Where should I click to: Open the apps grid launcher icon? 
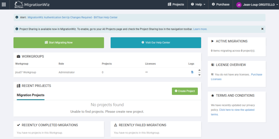click(4, 5)
